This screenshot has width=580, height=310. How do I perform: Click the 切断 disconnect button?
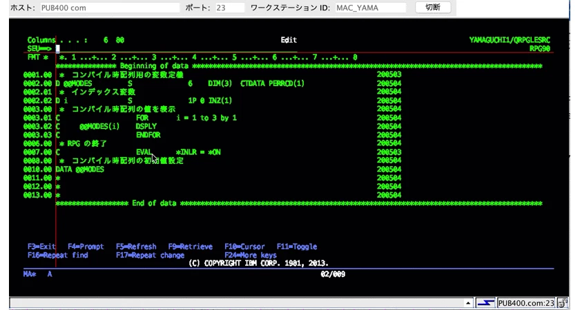click(433, 8)
